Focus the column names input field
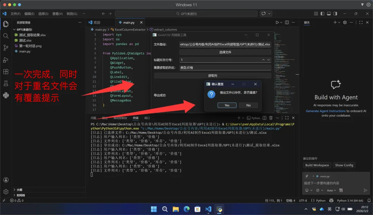This screenshot has height=215, width=373. tap(225, 68)
